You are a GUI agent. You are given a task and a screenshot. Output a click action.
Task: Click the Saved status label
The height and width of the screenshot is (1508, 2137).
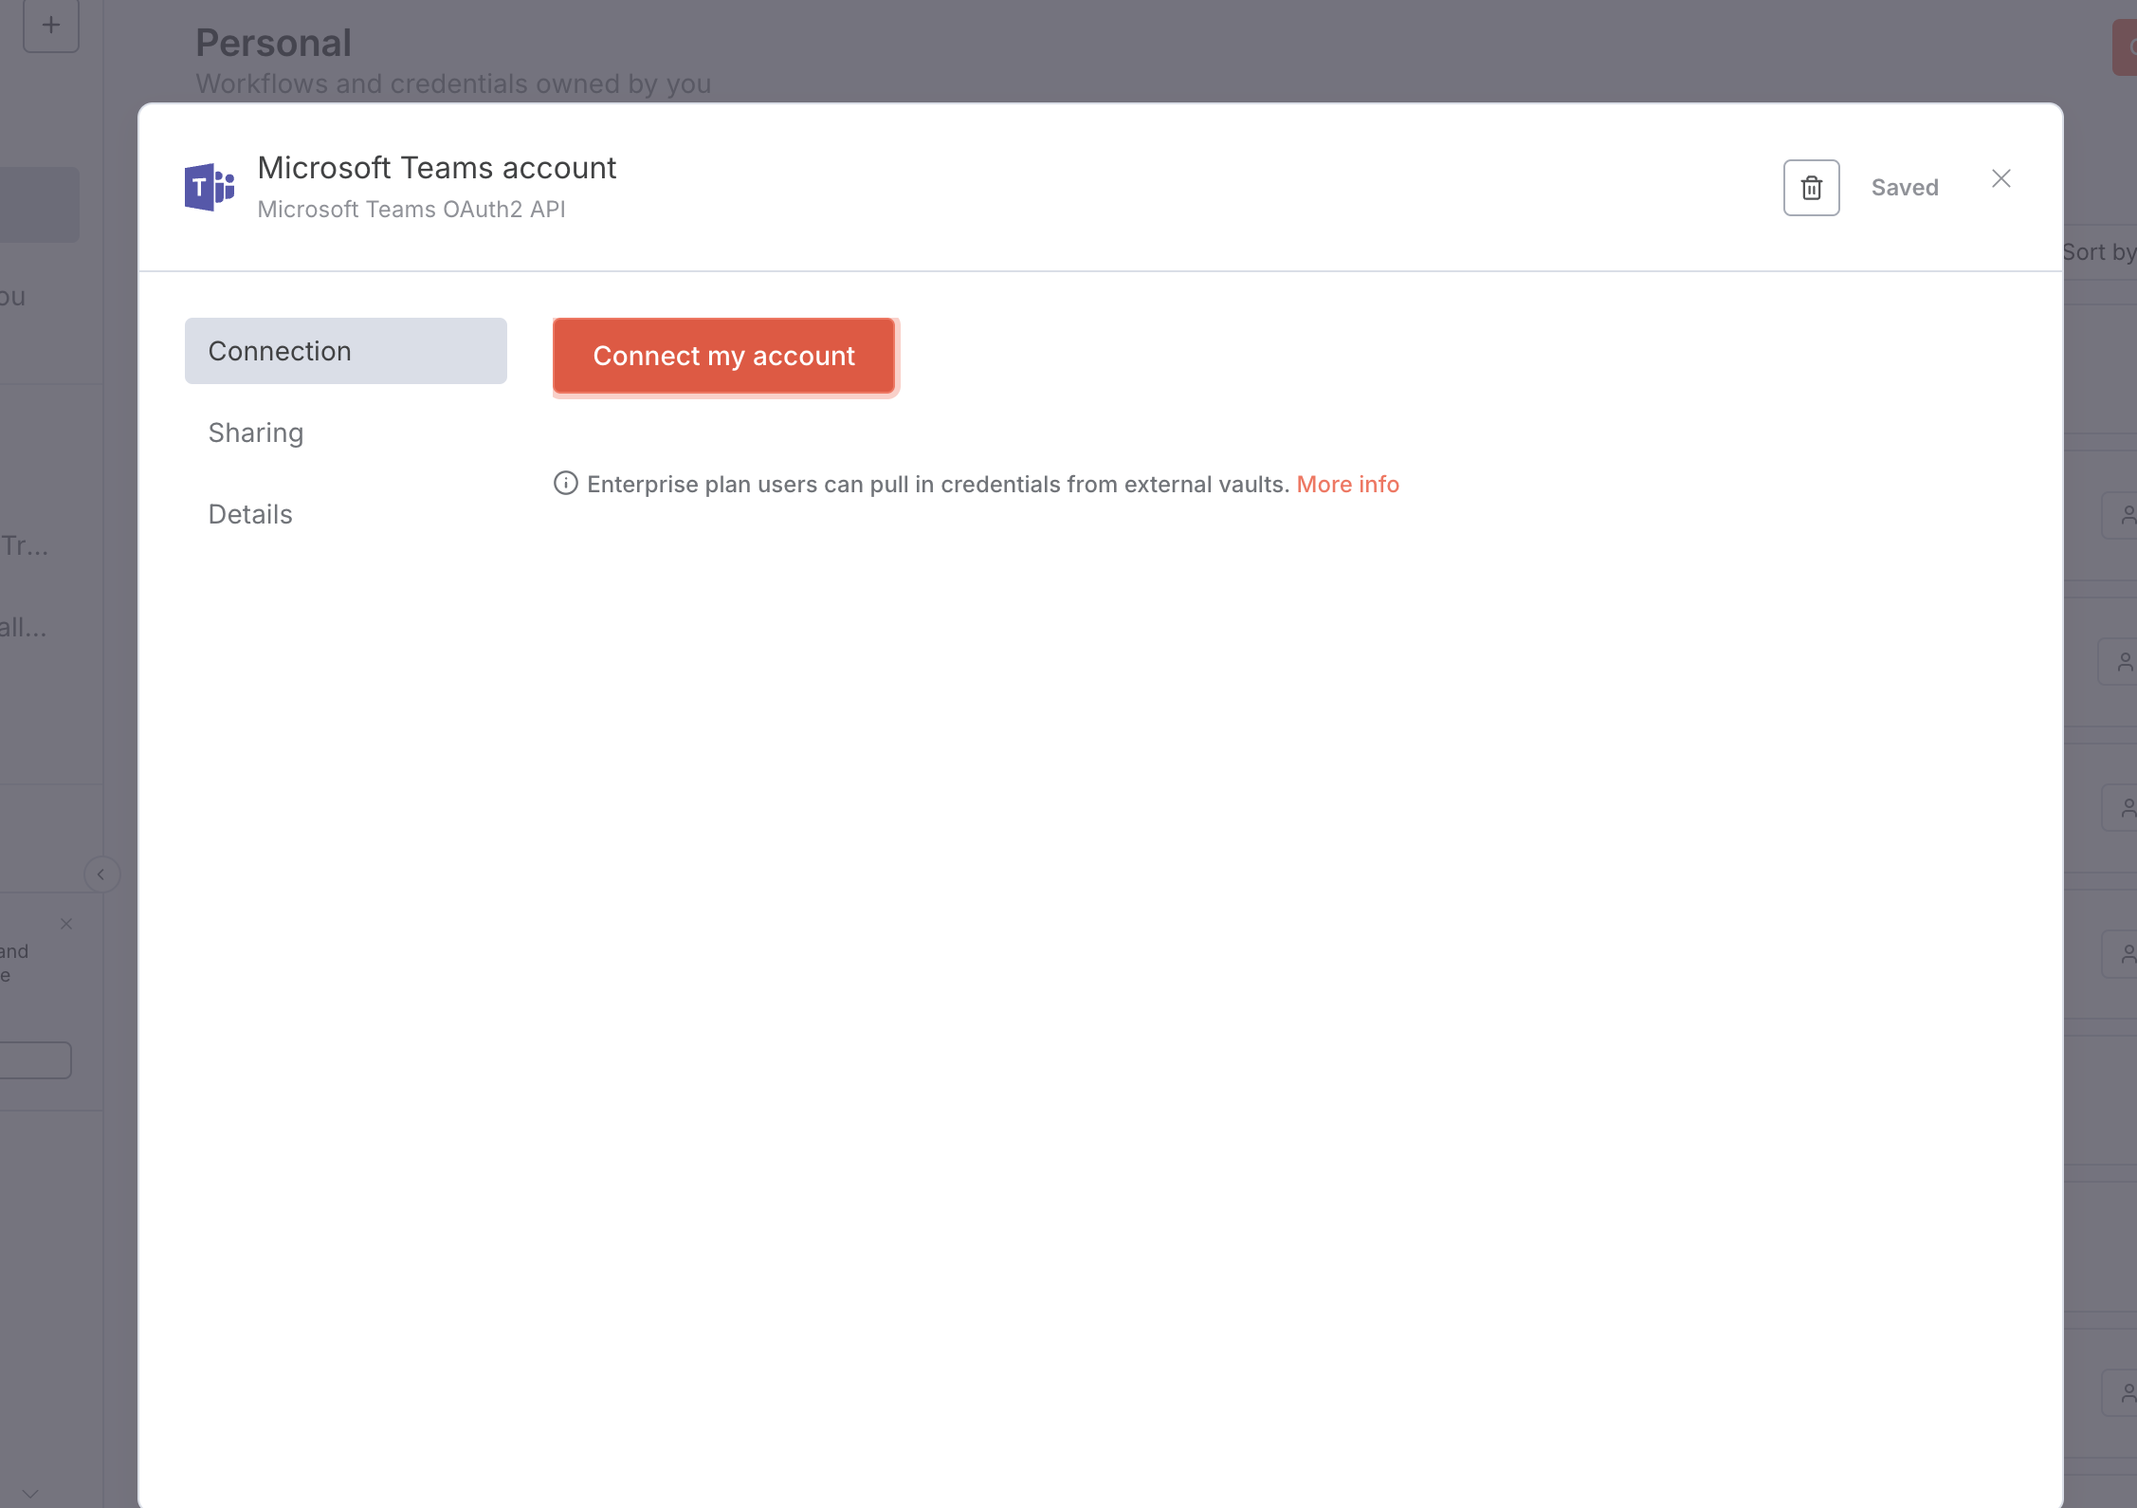tap(1905, 188)
